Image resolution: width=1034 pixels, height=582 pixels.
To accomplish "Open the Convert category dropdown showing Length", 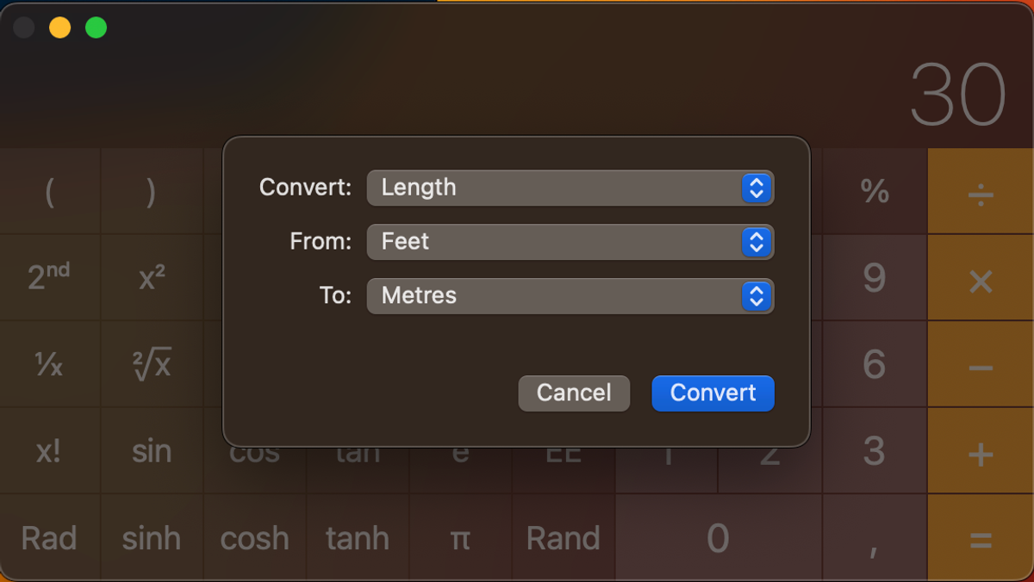I will click(x=570, y=188).
